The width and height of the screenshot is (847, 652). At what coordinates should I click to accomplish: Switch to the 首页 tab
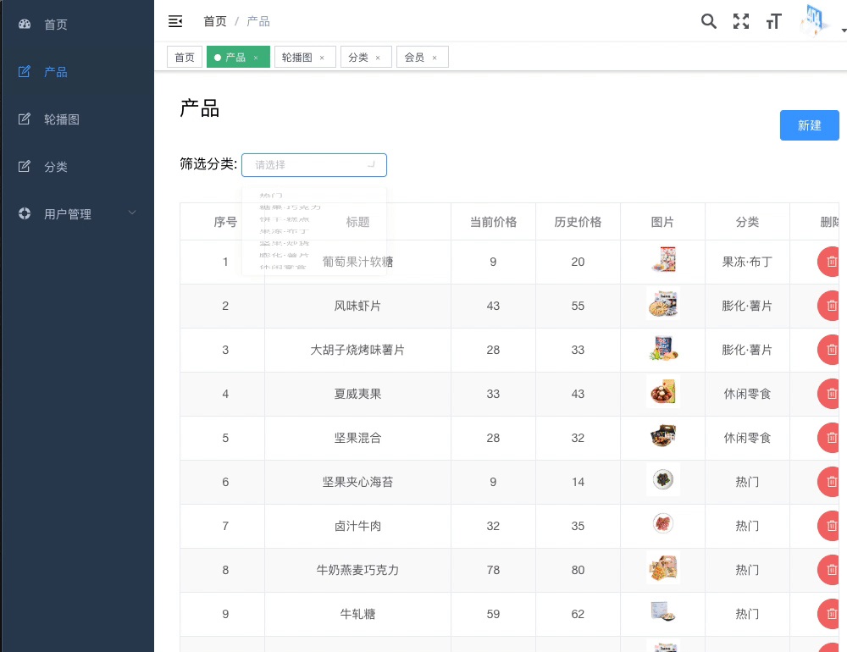[x=185, y=57]
